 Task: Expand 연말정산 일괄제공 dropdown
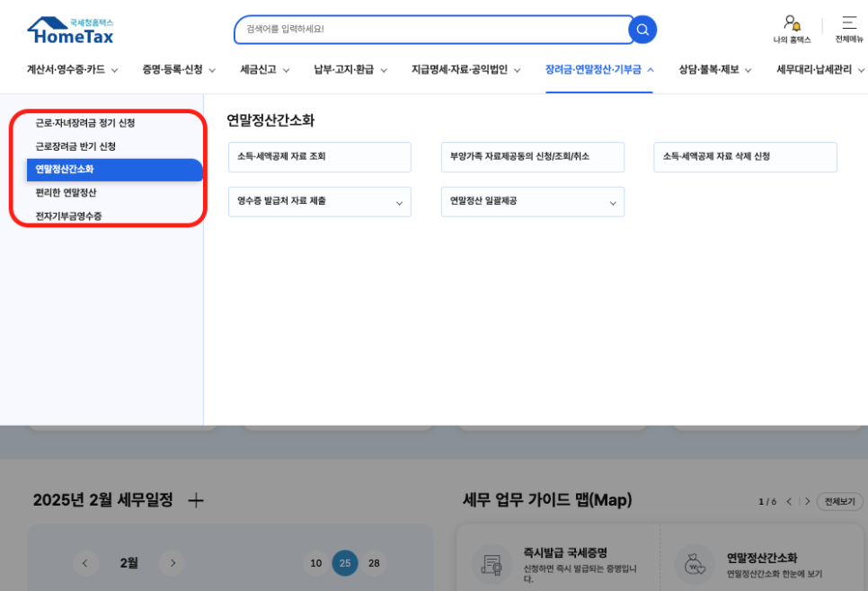coord(533,201)
